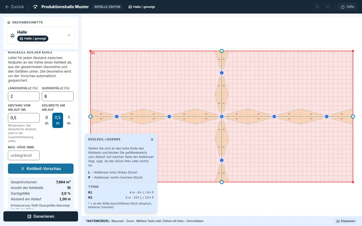Focus the Abstand vom Ablauf input field
Viewport: 362px width, 226px height.
point(24,118)
